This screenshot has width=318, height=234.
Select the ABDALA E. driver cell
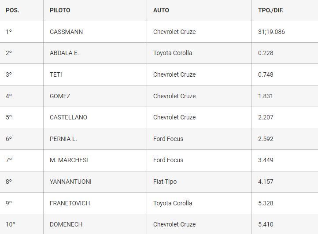pyautogui.click(x=95, y=53)
